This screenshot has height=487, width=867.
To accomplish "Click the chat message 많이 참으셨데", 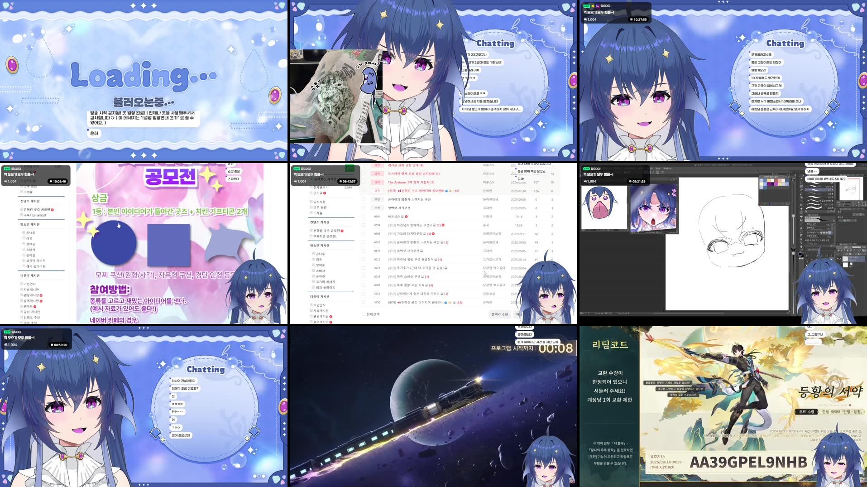I will pos(181,435).
